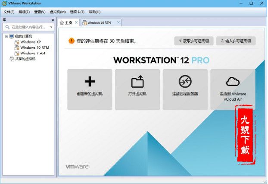
Task: Select Windows 7 x64 in the library
Action: [32, 53]
